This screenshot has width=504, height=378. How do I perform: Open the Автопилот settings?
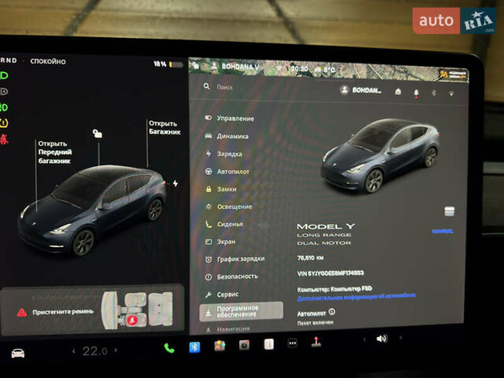tap(228, 172)
